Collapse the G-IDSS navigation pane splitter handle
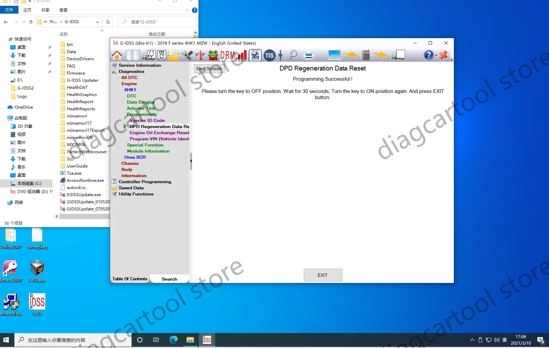 [191, 161]
